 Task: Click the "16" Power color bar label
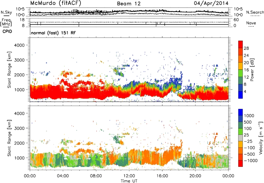[x=246, y=70]
